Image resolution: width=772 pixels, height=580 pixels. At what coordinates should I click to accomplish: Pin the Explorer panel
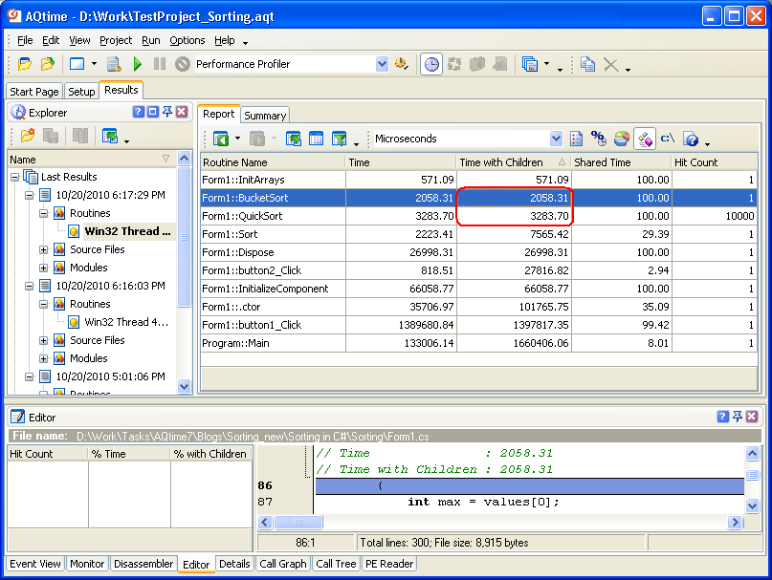[x=167, y=112]
